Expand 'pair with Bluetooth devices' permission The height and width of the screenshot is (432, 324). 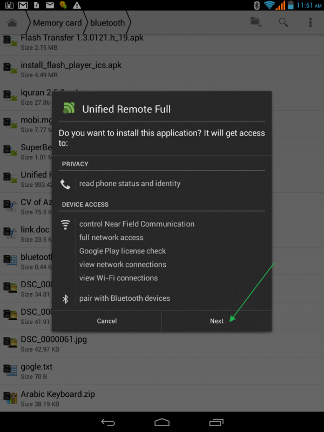point(124,298)
